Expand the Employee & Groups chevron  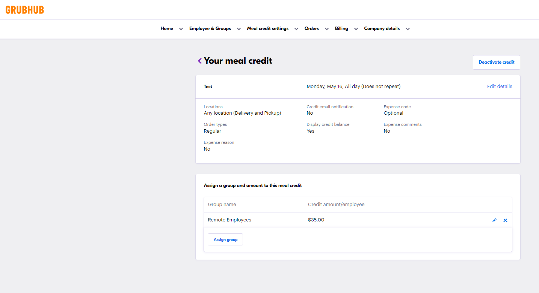click(239, 29)
